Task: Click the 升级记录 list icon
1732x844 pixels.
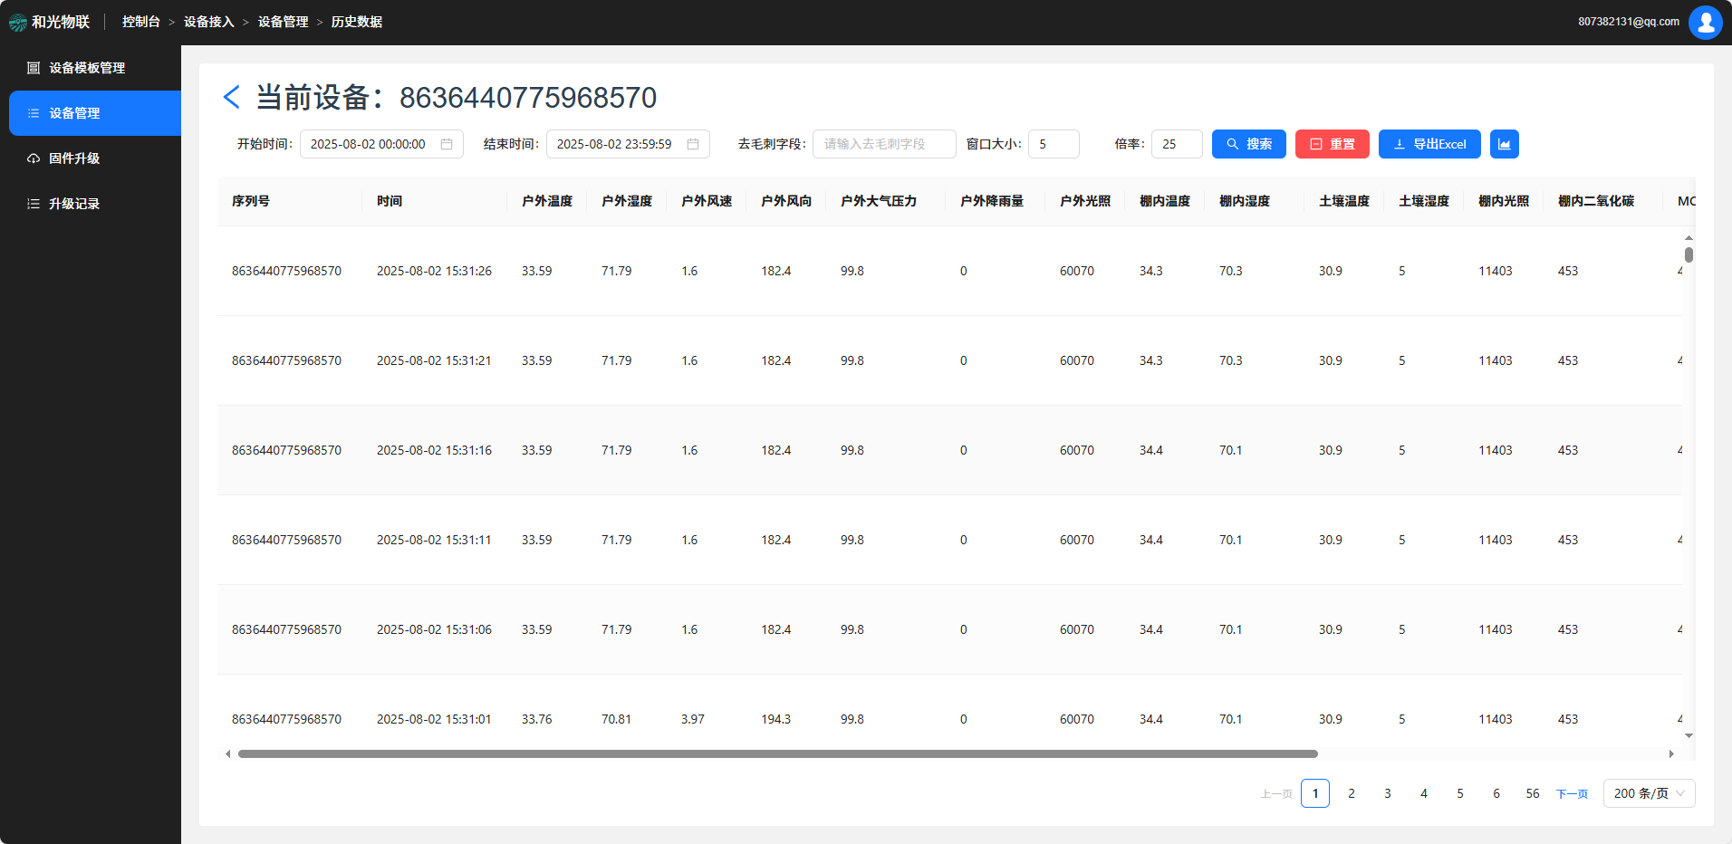Action: 34,204
